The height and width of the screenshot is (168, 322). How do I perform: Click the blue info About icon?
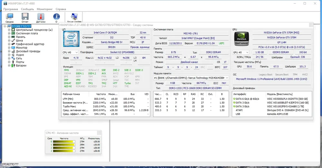[56, 18]
